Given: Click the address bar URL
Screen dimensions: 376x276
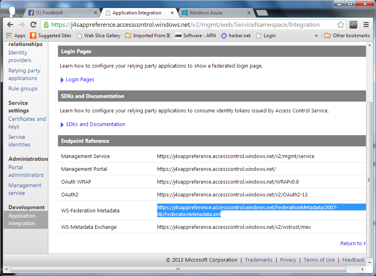Looking at the screenshot, I should (185, 25).
